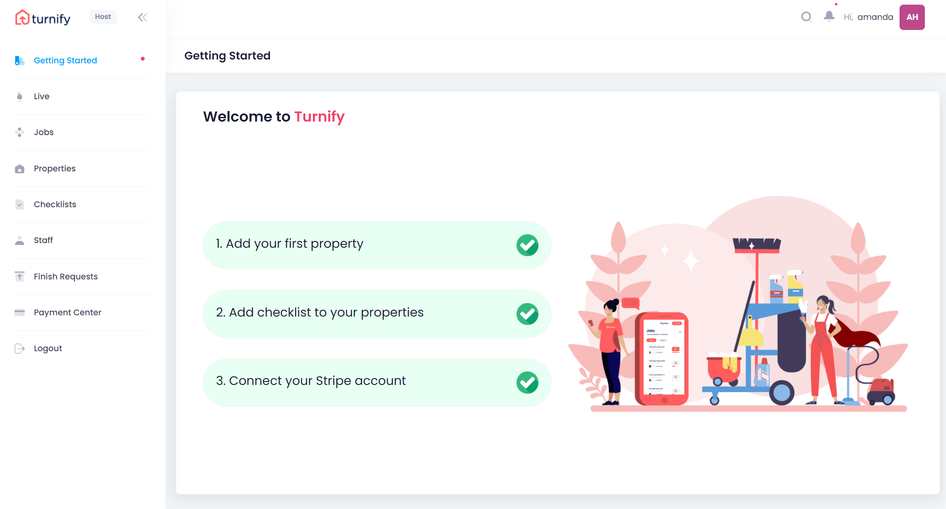Click the Turnify logo
The image size is (946, 509).
(42, 17)
